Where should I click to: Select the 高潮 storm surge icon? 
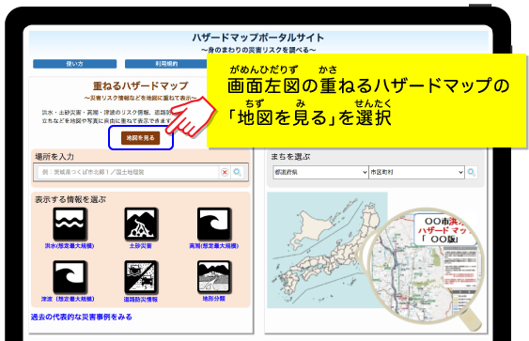[x=214, y=224]
